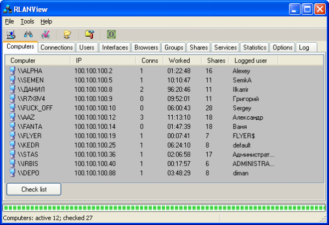Sort by the Conns column header
Image resolution: width=329 pixels, height=225 pixels.
pos(150,60)
